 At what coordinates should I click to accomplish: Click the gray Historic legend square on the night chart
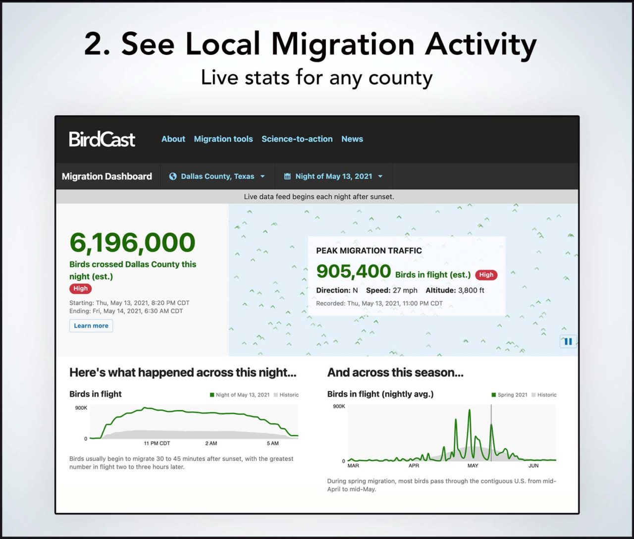[x=275, y=395]
